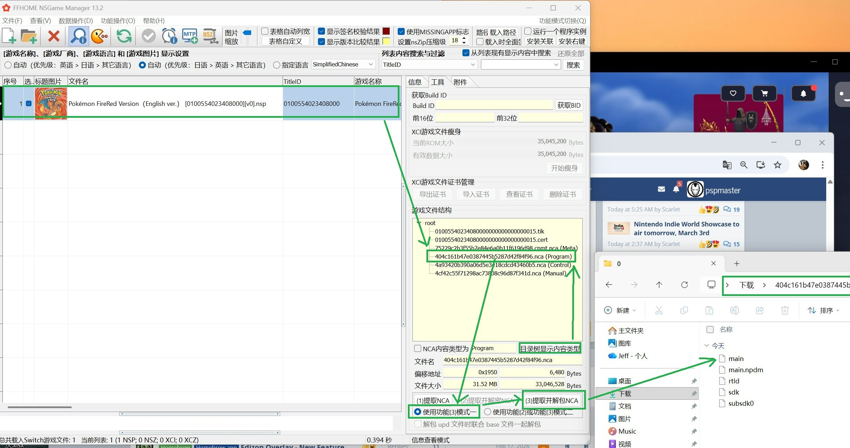The image size is (850, 448).
Task: Click the browser install app icon
Action: pyautogui.click(x=760, y=165)
